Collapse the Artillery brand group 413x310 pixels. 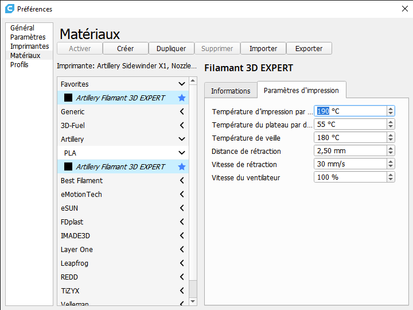[182, 139]
